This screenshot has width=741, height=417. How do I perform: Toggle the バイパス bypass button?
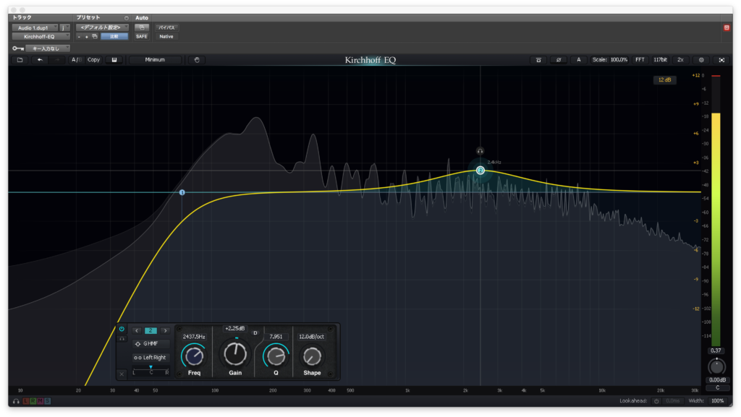[x=166, y=27]
